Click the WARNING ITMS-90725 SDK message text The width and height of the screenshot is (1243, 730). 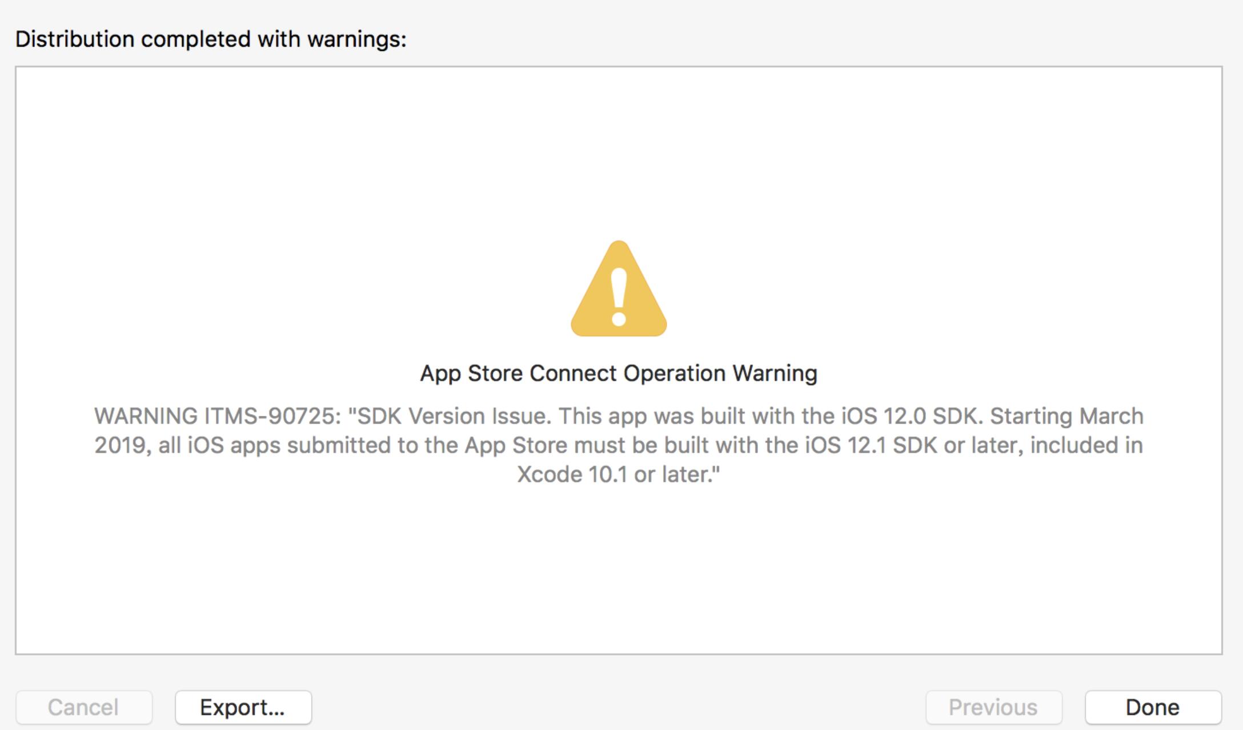pos(619,445)
